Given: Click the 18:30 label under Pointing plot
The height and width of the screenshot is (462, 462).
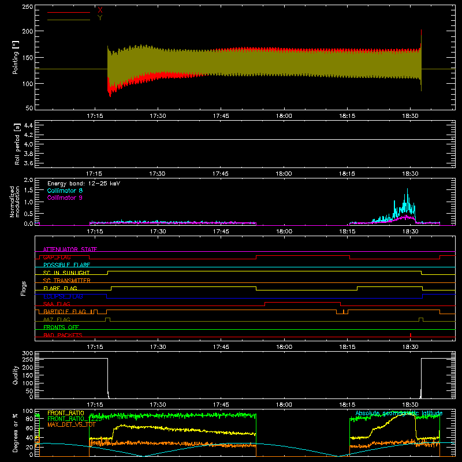Looking at the screenshot, I should (410, 116).
